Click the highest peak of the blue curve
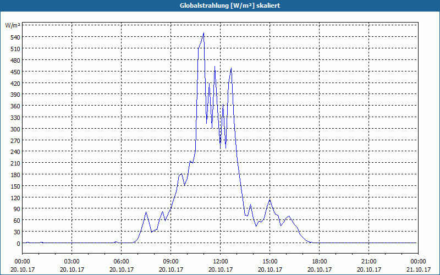Screen dimensions: 440x275 coord(204,33)
